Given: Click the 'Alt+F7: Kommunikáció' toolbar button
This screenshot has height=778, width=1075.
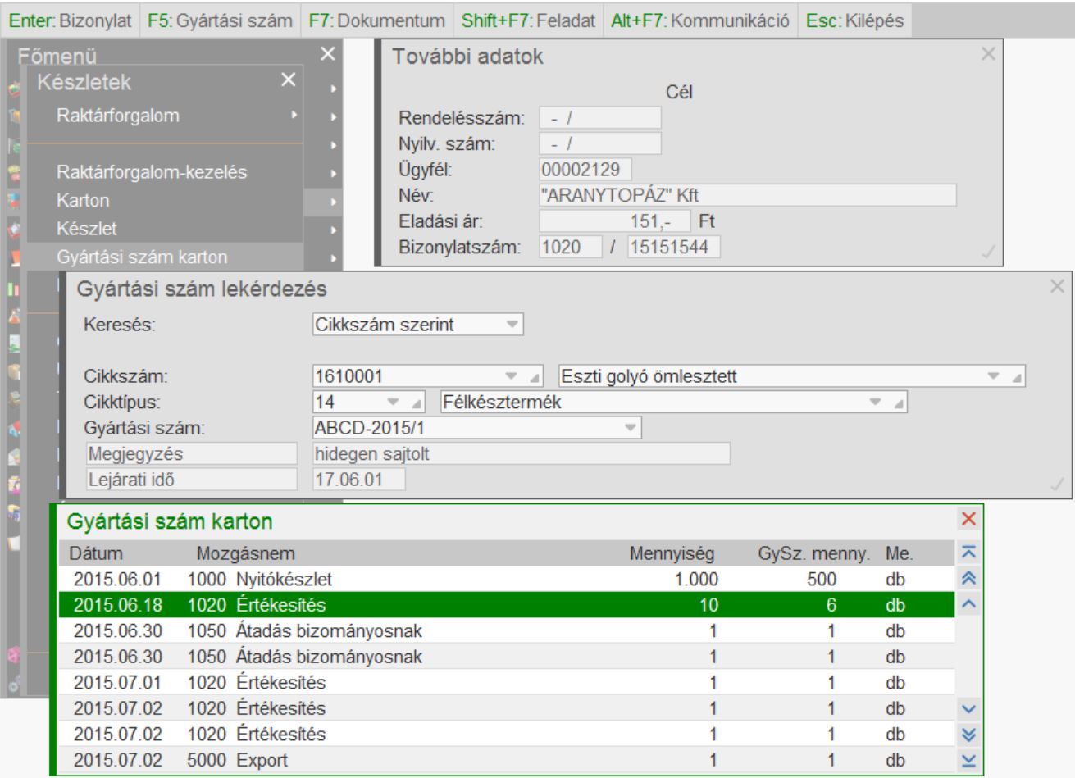Looking at the screenshot, I should (700, 21).
